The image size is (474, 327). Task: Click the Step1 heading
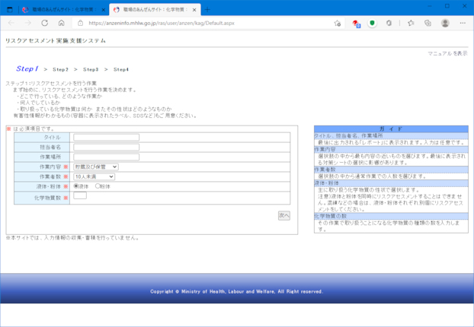pyautogui.click(x=27, y=68)
